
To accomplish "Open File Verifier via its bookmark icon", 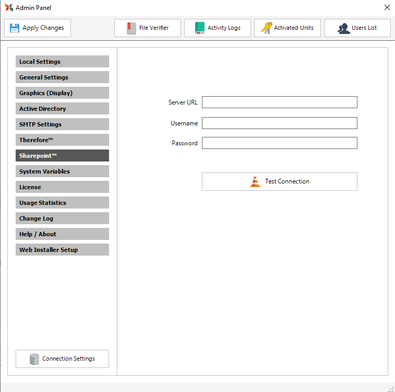I will [131, 28].
